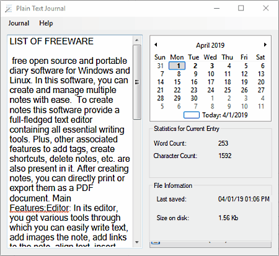Pick April 20 on the calendar
This screenshot has width=279, height=256.
261,82
